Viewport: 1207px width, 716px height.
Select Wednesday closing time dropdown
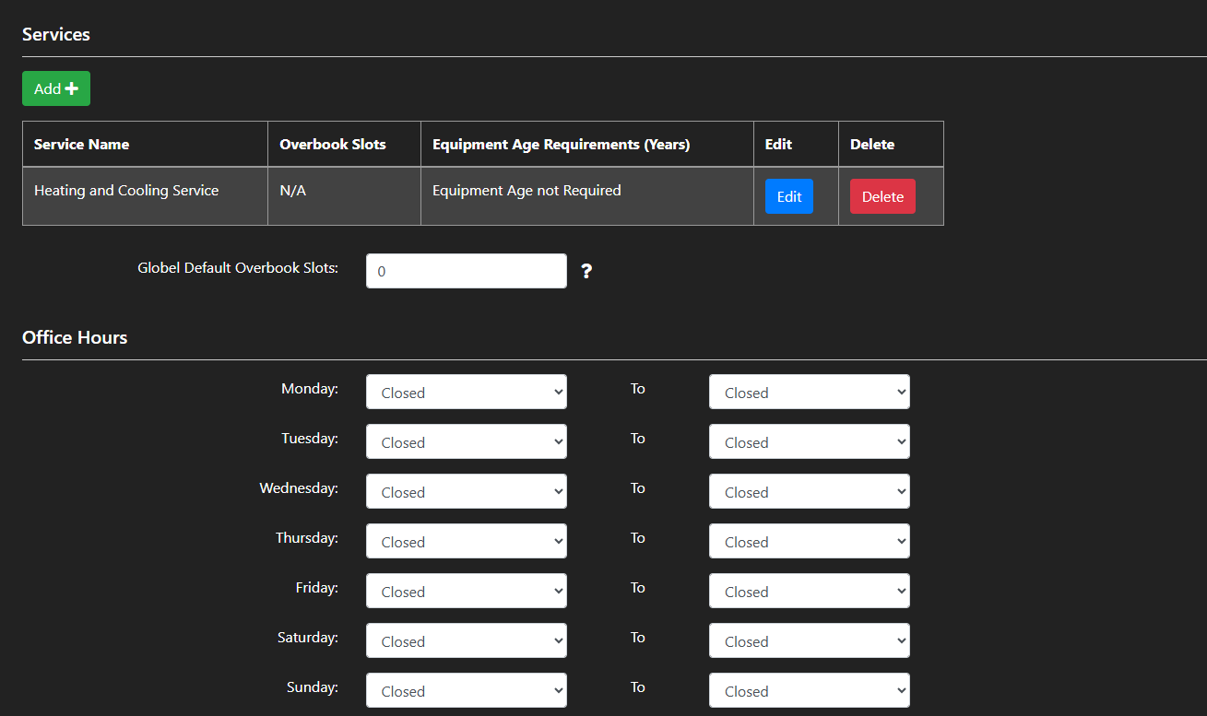coord(809,491)
